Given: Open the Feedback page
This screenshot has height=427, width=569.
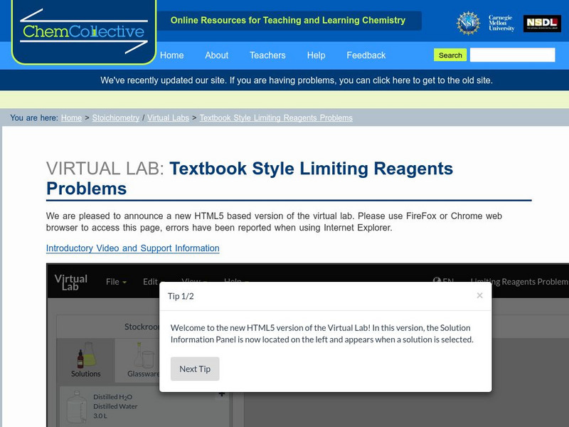Looking at the screenshot, I should point(366,56).
